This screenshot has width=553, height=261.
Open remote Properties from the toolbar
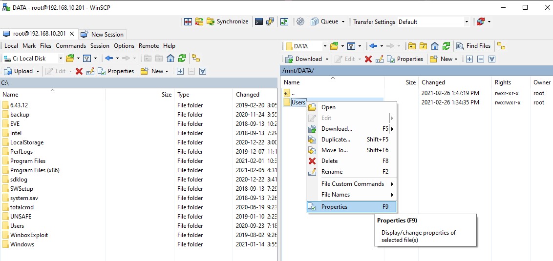coord(405,59)
